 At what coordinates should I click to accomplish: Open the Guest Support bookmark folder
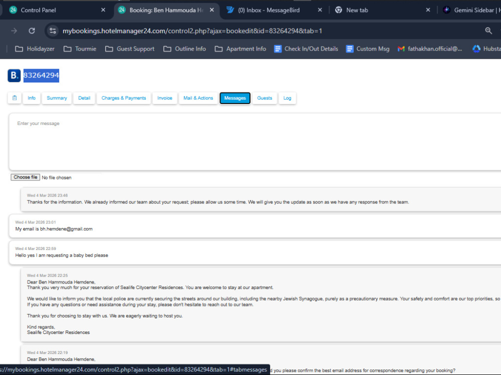(x=130, y=49)
